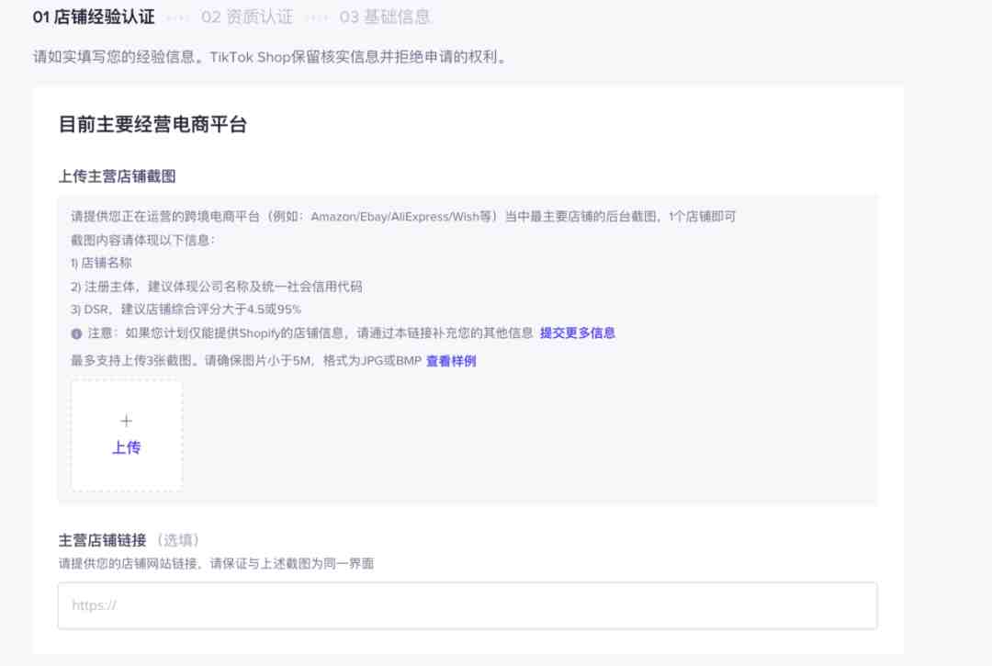Click the 选填 optional tag
The image size is (992, 666).
coord(178,540)
